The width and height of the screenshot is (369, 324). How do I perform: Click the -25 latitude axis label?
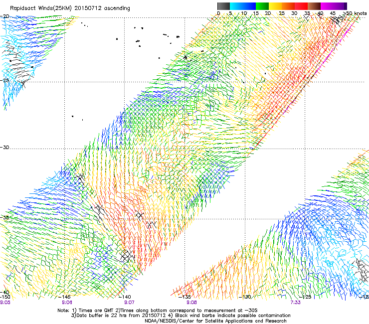click(4, 80)
